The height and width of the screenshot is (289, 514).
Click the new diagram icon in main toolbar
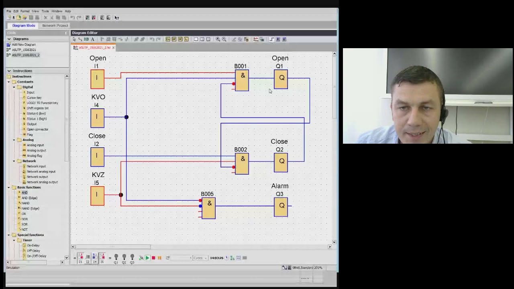(9, 18)
